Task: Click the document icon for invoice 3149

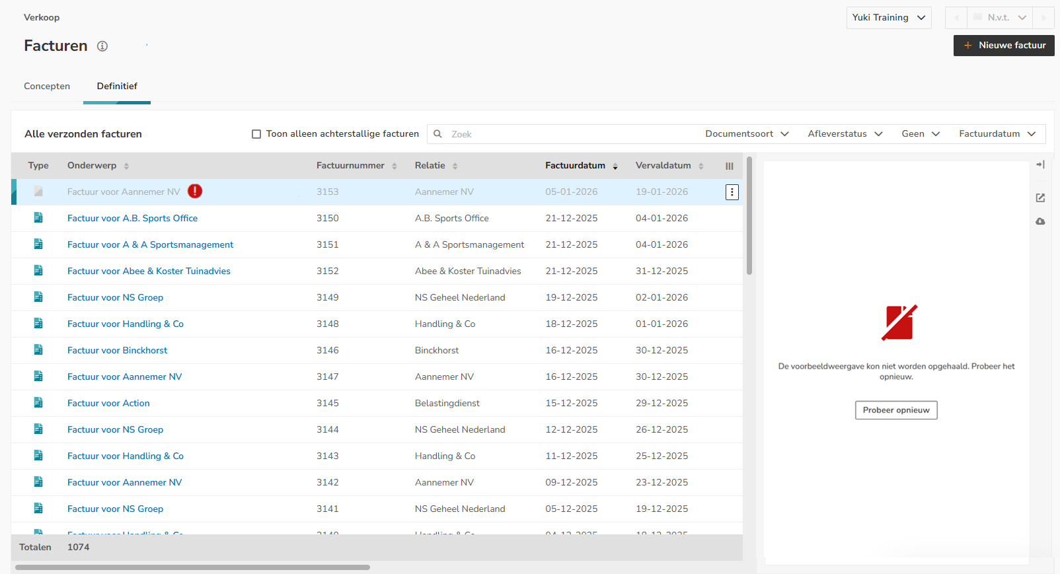Action: (38, 297)
